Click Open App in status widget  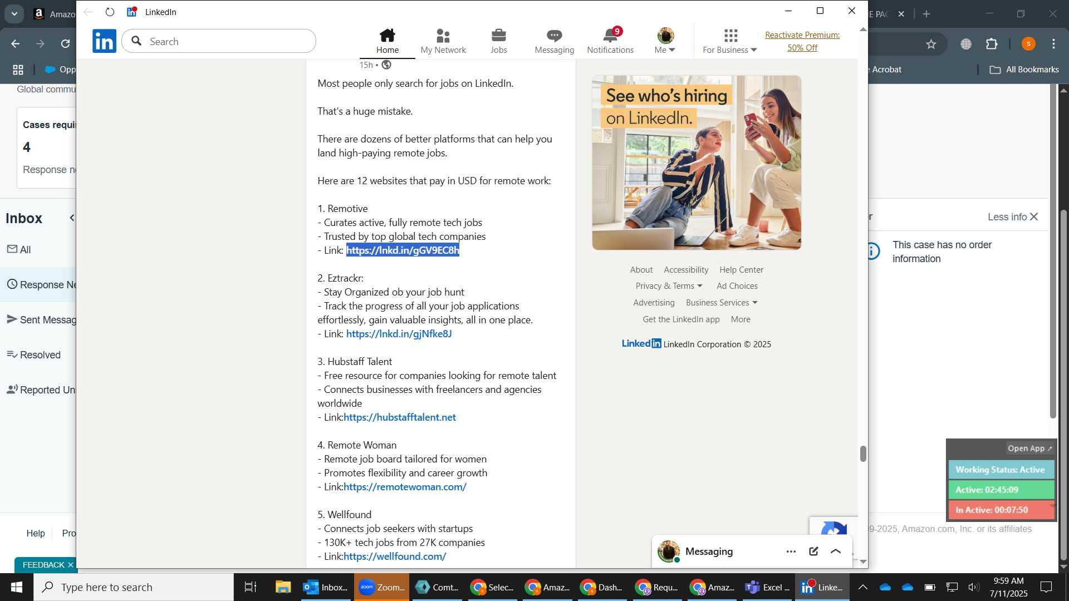click(1029, 449)
